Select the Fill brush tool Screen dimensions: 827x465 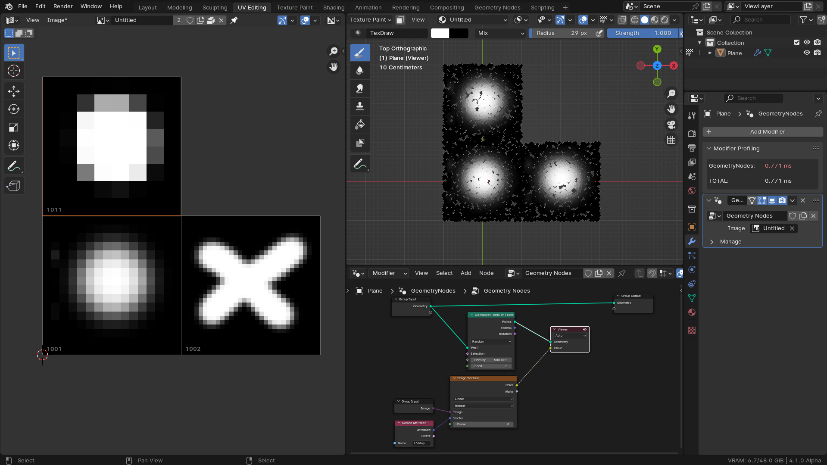[x=360, y=125]
